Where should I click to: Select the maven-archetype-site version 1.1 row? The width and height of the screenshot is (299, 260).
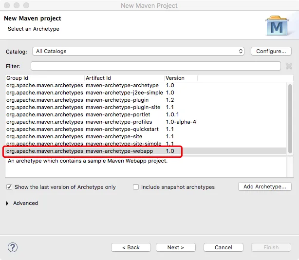[146, 136]
